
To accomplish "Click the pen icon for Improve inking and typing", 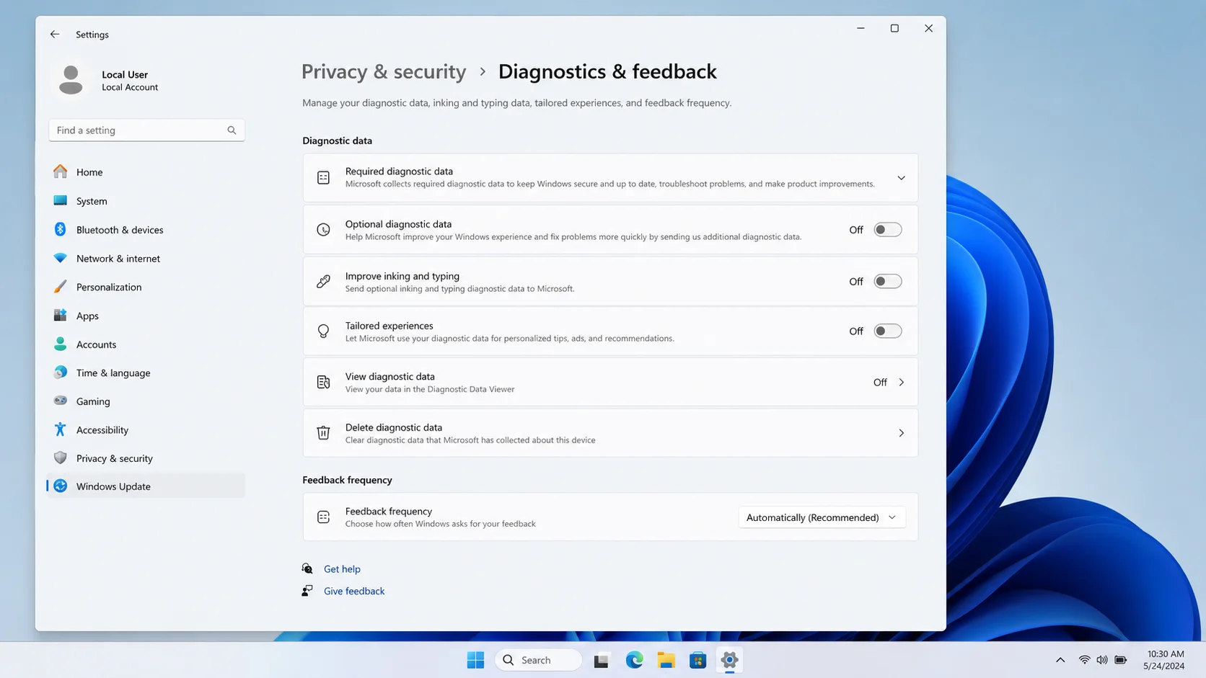I will click(x=323, y=282).
